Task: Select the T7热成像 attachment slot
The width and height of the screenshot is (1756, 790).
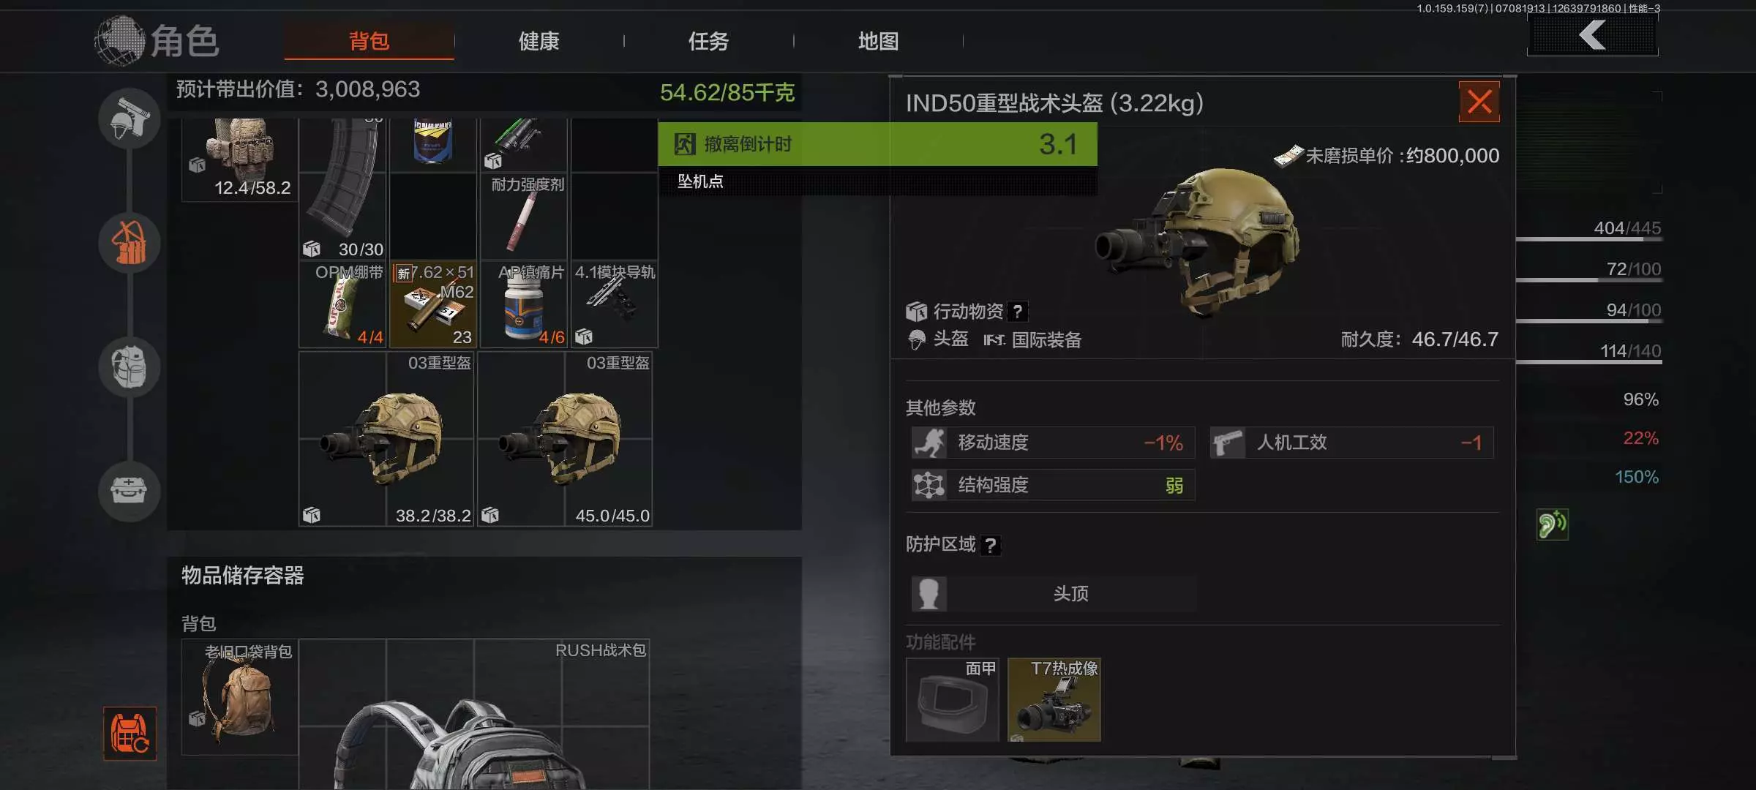Action: [1054, 699]
